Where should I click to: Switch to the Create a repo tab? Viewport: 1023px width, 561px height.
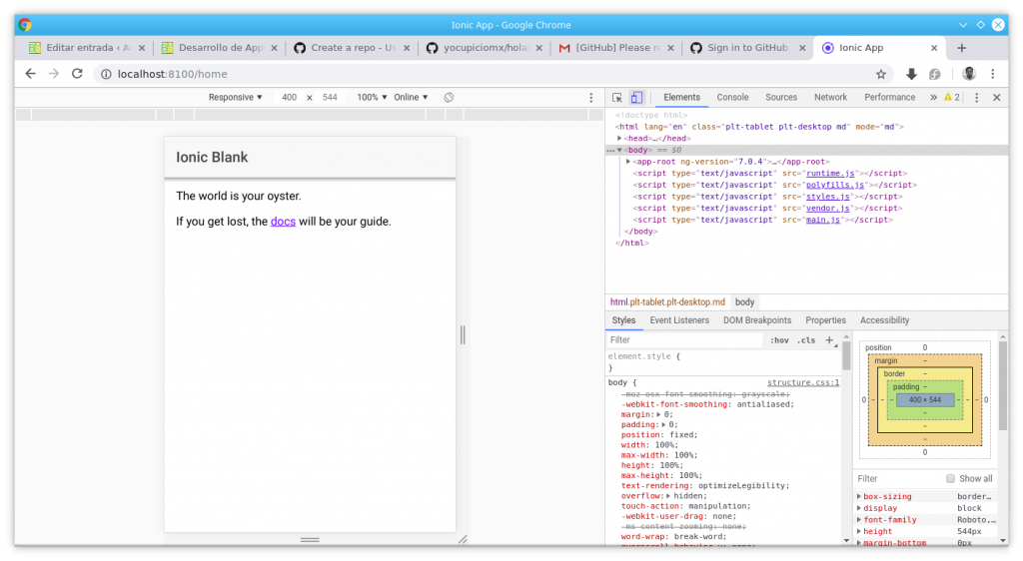353,48
